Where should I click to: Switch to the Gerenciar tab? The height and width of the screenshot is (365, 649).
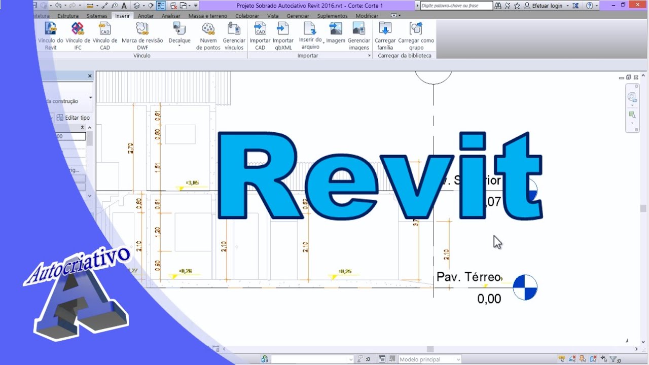[298, 16]
